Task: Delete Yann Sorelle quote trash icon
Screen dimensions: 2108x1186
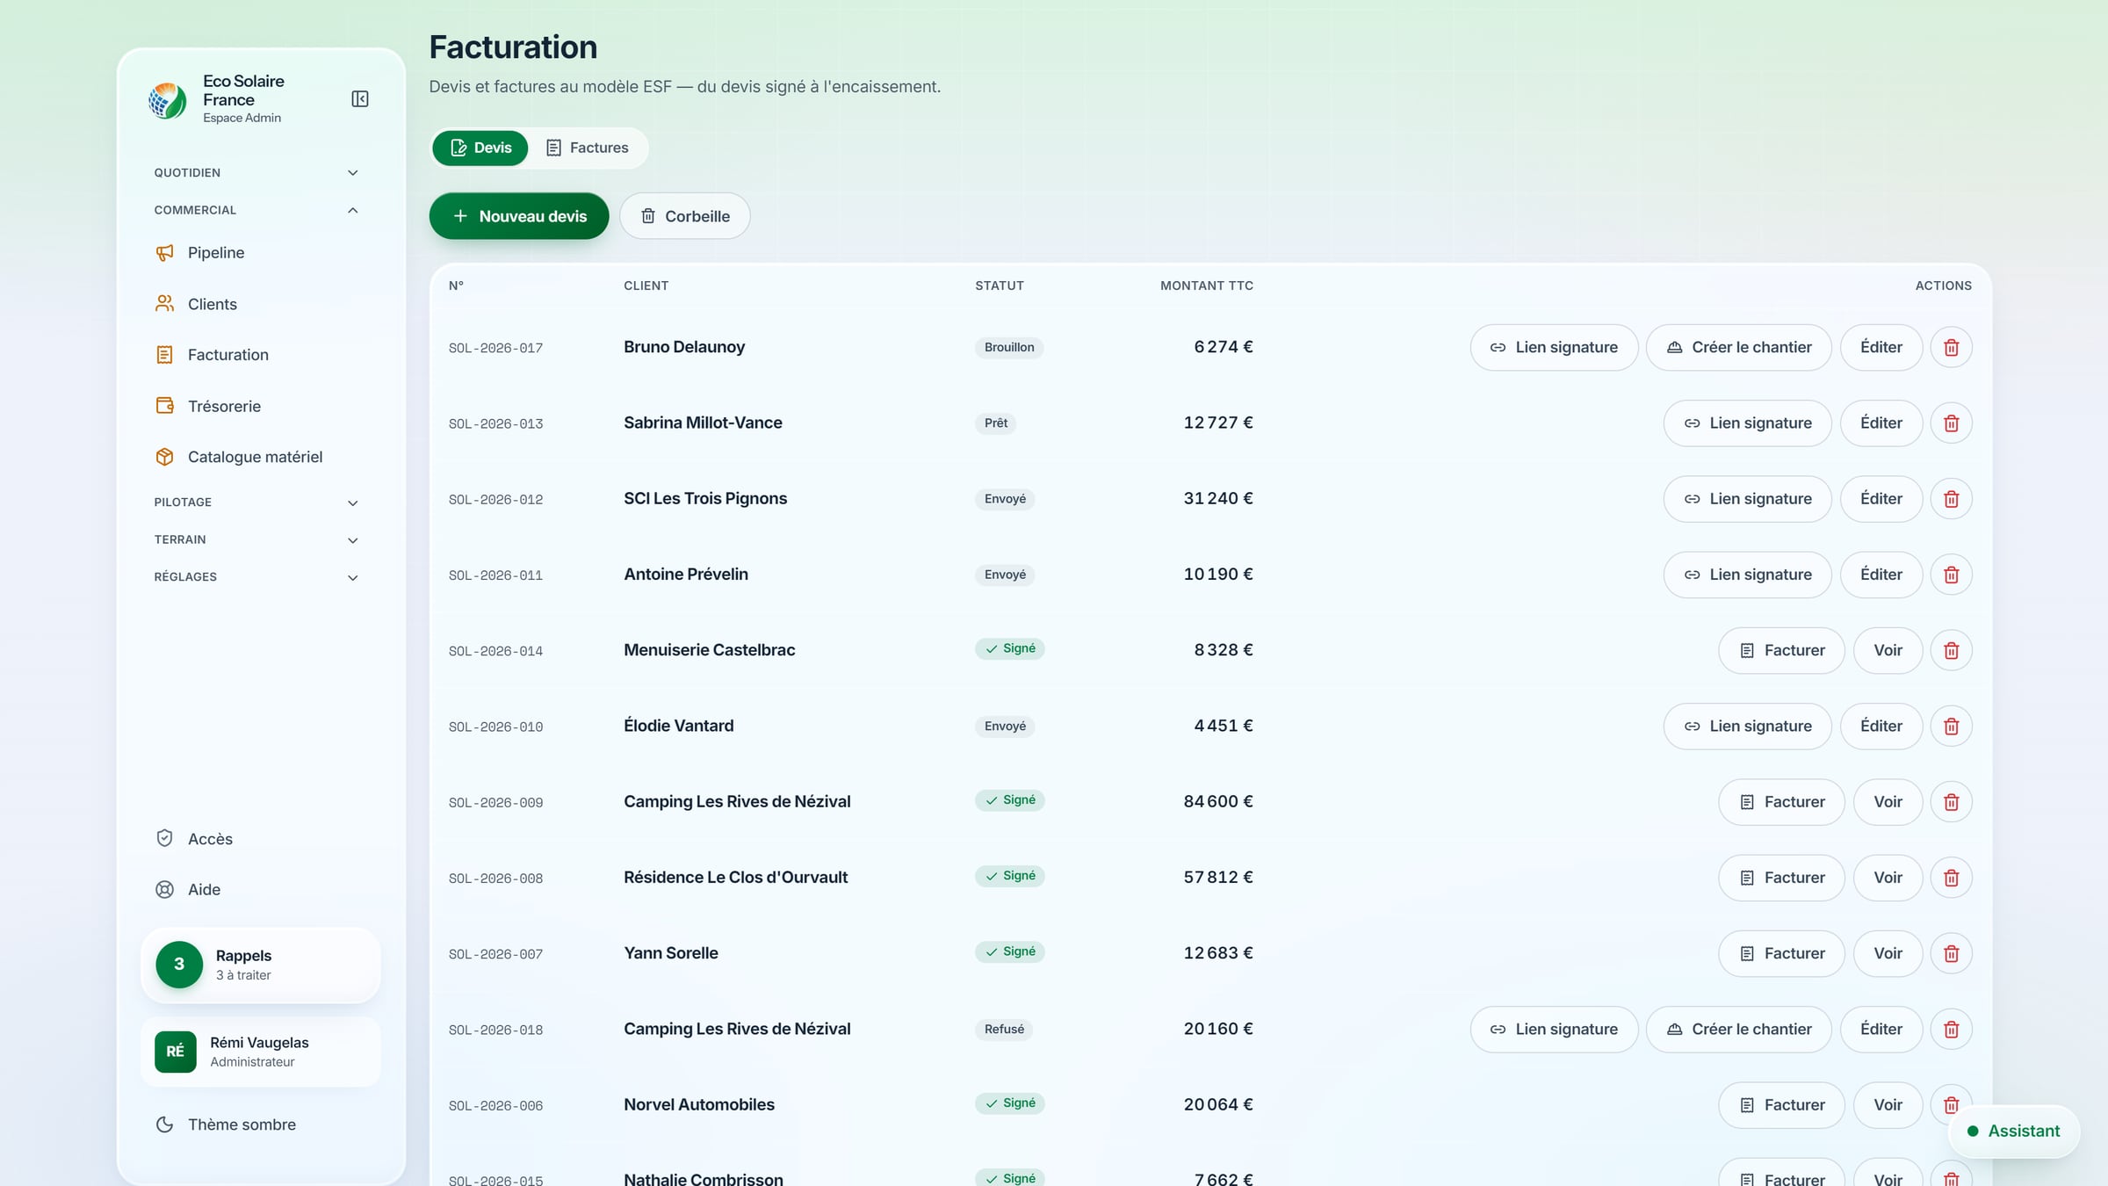Action: [1951, 954]
